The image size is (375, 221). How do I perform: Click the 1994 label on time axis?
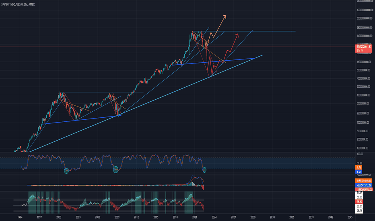coord(20,217)
